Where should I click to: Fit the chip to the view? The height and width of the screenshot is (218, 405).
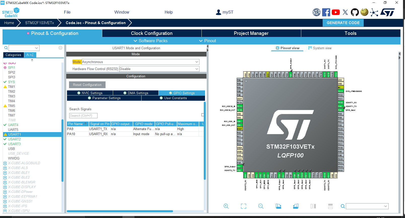coord(244,206)
